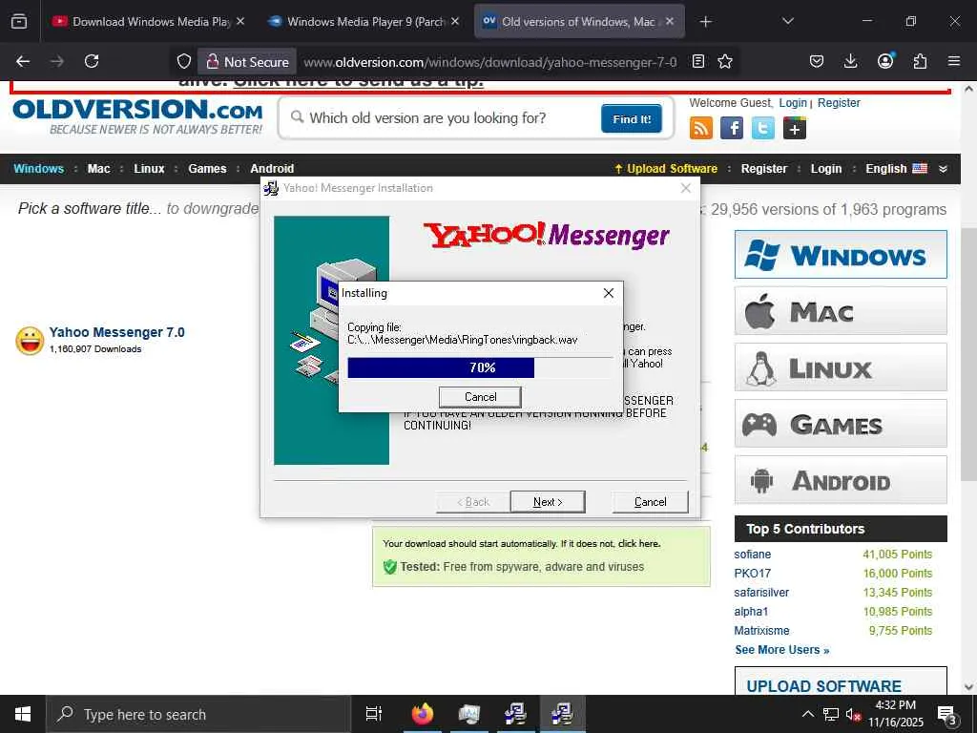Open Firefox account icon
This screenshot has height=733, width=977.
tap(885, 61)
